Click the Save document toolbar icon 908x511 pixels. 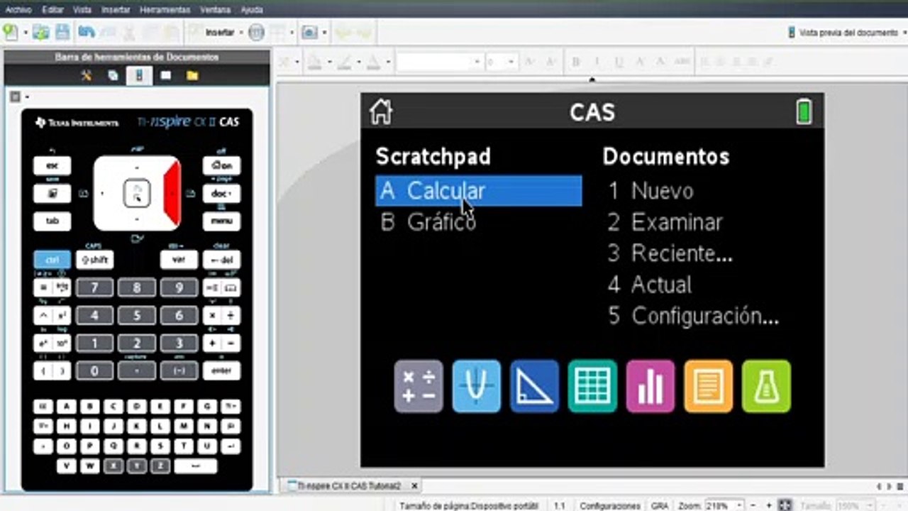(x=62, y=32)
